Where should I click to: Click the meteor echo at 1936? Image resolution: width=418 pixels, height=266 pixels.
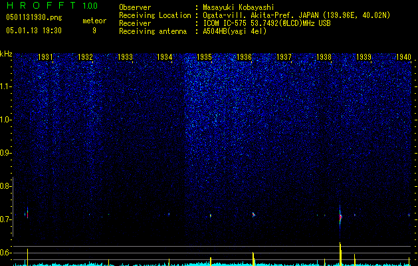coord(253,215)
